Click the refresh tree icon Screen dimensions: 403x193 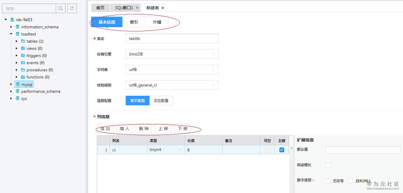72,8
